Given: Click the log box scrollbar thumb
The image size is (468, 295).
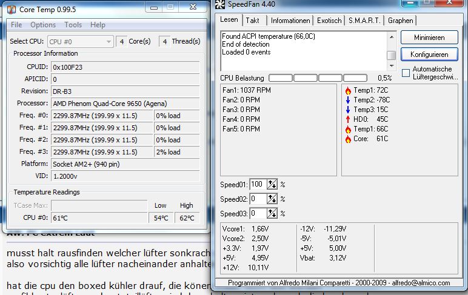Looking at the screenshot, I should (x=391, y=55).
